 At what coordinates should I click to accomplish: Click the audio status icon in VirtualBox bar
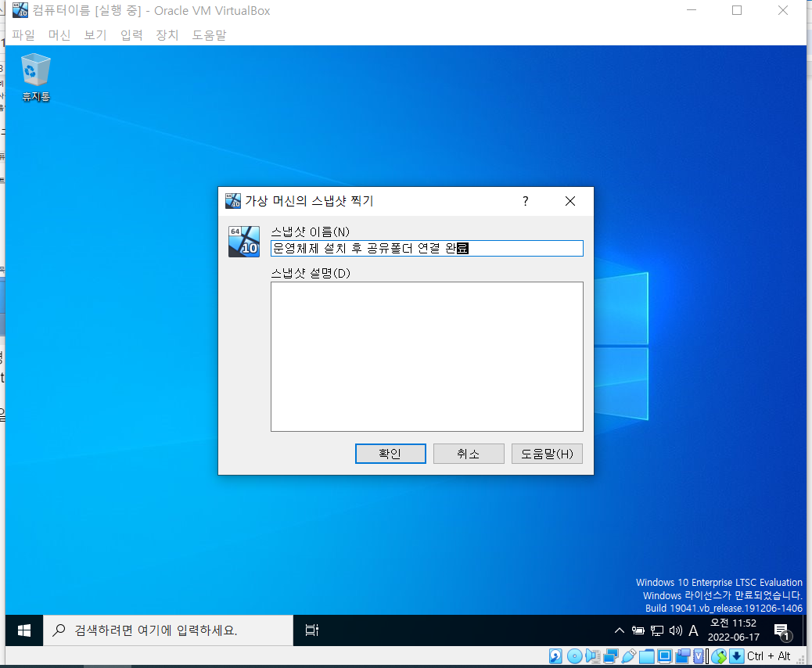(x=592, y=656)
